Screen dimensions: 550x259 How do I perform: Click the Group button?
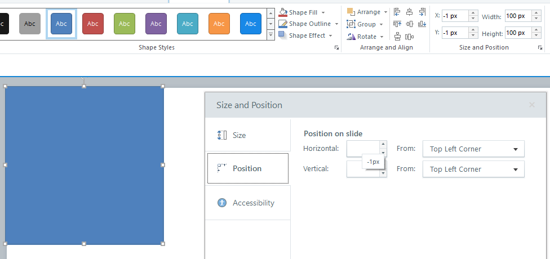(x=365, y=24)
